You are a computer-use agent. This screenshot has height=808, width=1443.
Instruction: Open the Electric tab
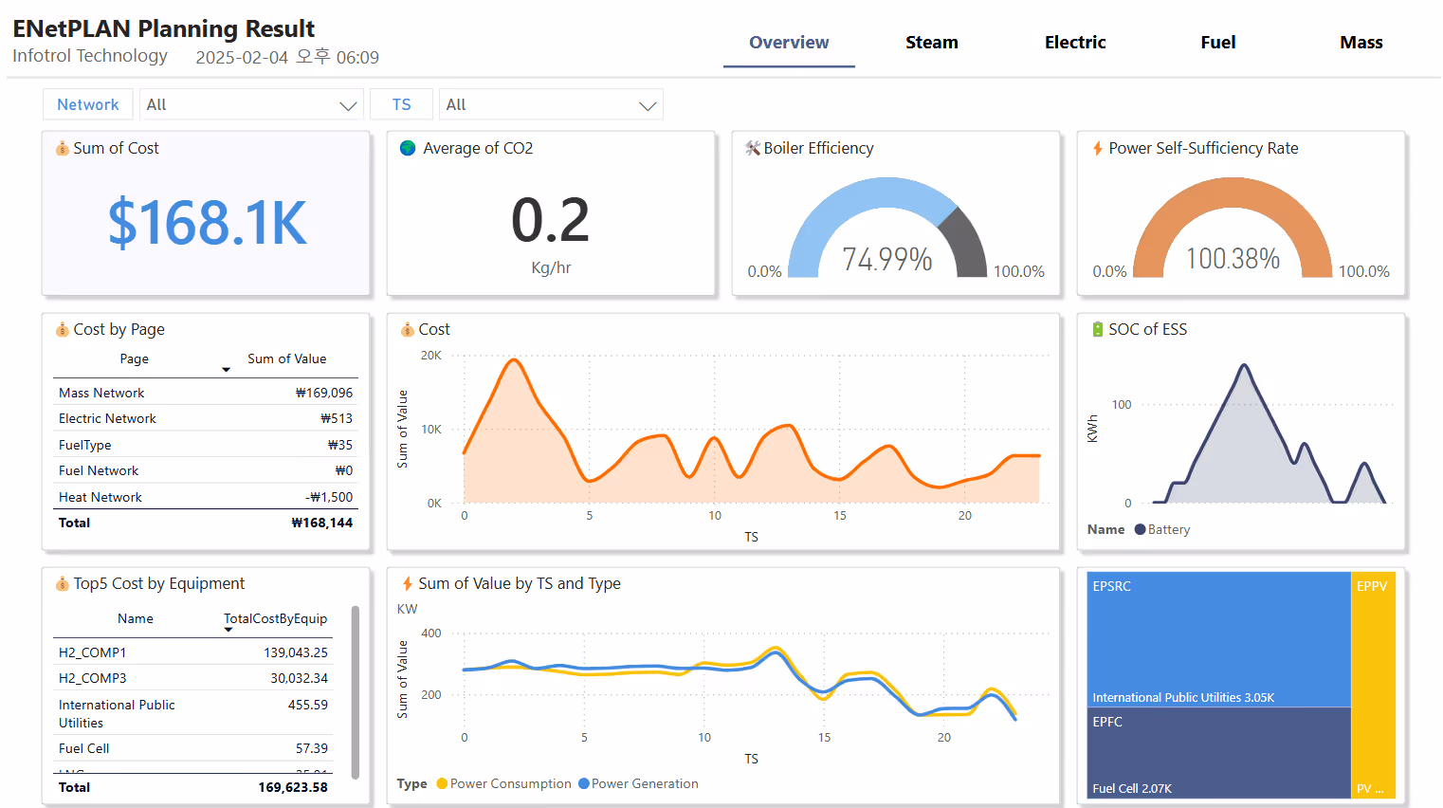tap(1075, 43)
